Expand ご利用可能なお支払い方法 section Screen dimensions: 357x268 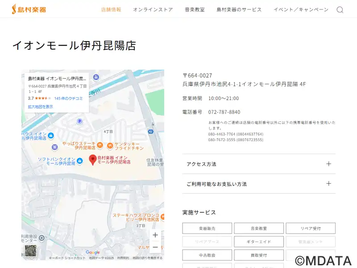pos(259,184)
